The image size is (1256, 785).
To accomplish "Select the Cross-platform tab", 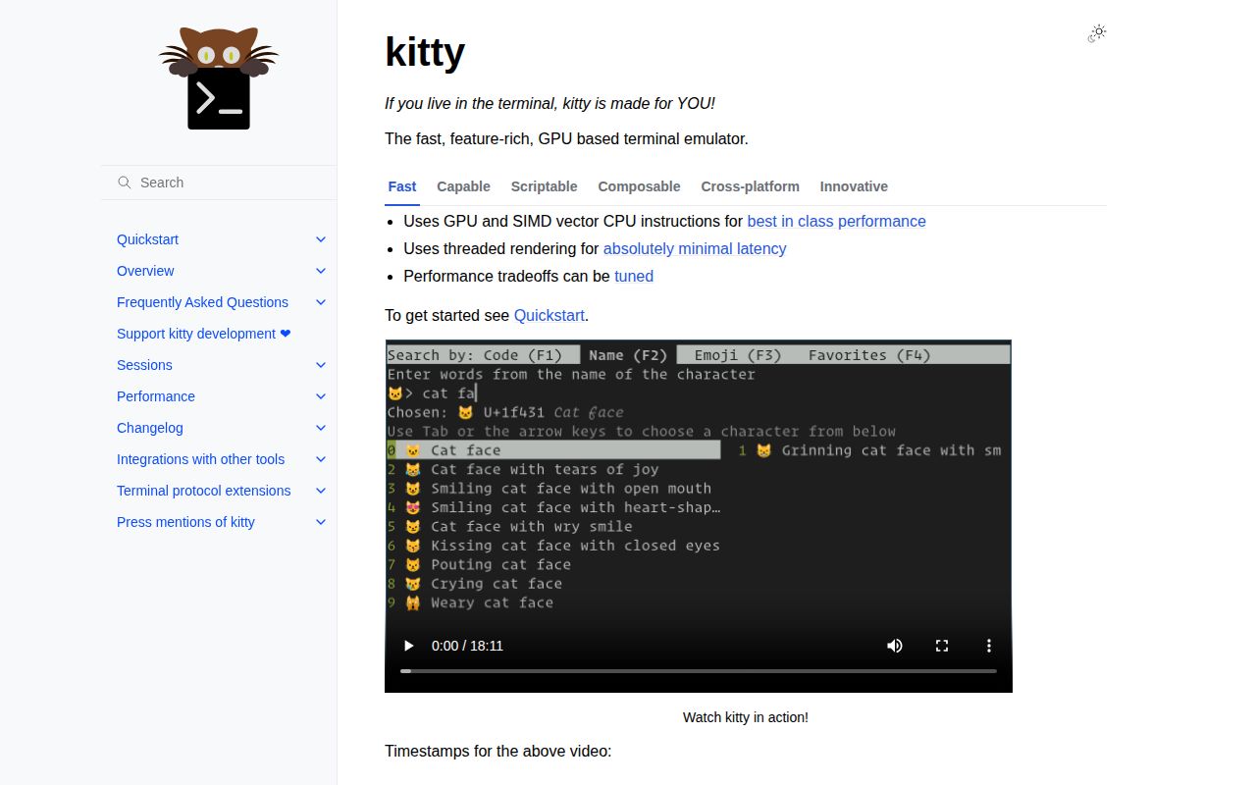I will [x=750, y=186].
